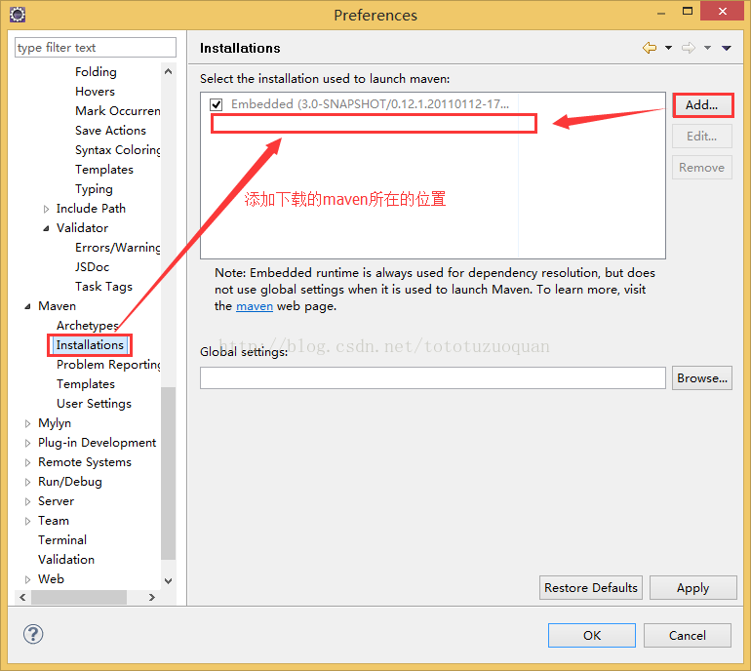Image resolution: width=751 pixels, height=671 pixels.
Task: Select JSDoc tree item
Action: [92, 267]
